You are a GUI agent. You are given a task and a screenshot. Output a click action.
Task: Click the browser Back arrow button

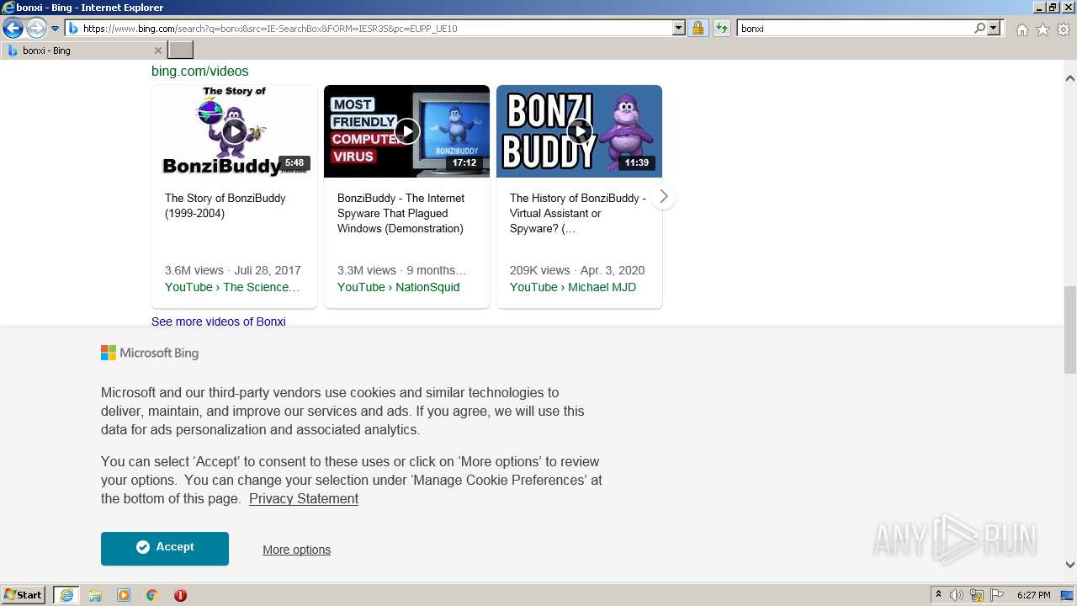tap(13, 29)
